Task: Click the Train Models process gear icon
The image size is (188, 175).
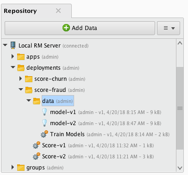Action: coord(44,134)
